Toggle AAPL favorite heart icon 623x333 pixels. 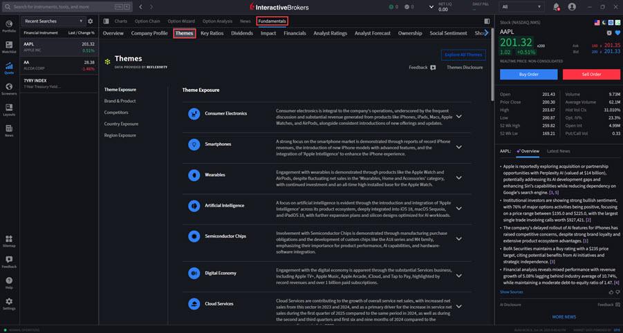pyautogui.click(x=617, y=32)
